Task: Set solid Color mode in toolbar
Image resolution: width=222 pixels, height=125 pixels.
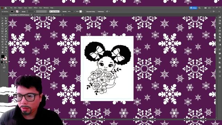Action: [x=2, y=62]
